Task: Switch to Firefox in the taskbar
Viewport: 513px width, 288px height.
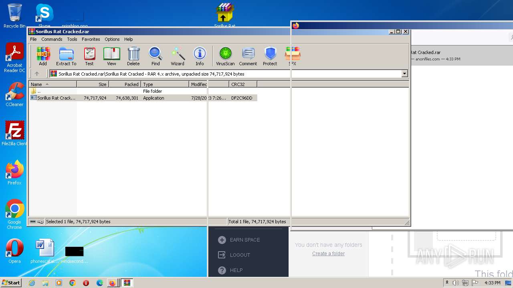Action: [113, 283]
